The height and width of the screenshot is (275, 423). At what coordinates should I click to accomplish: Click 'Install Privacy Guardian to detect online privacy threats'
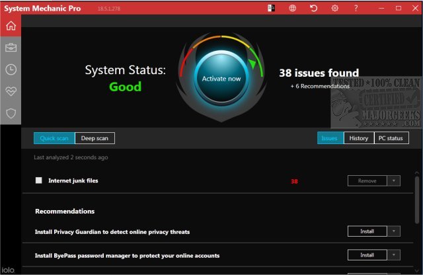click(112, 232)
